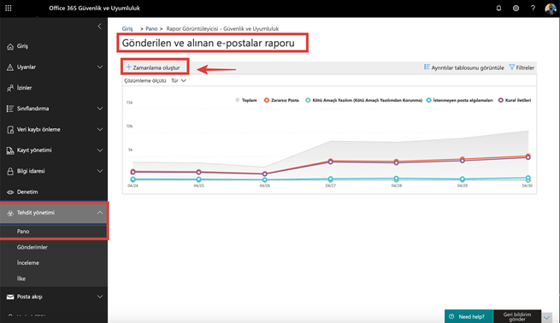
Task: Click the 04/28 İstenmeyen posta data point
Action: (x=397, y=179)
